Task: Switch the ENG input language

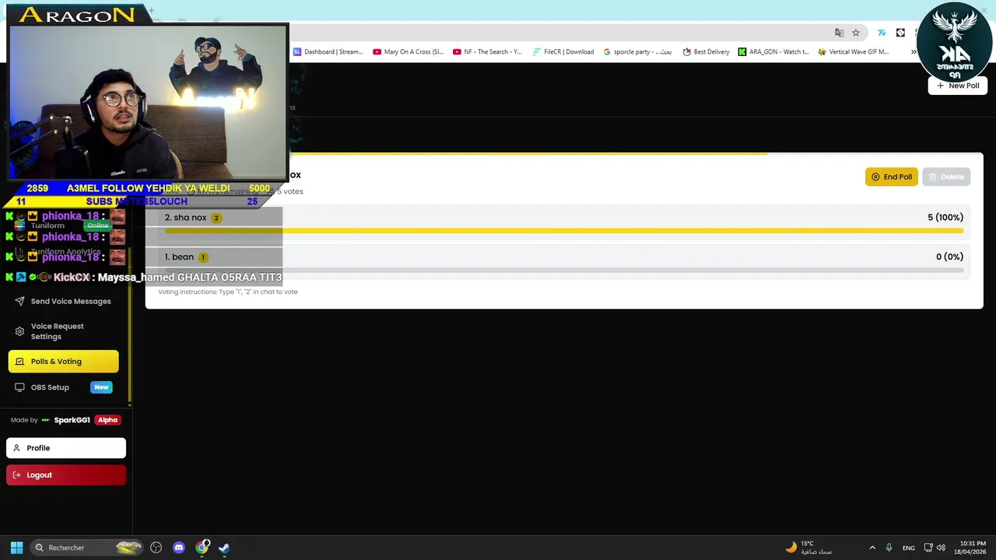Action: click(909, 548)
